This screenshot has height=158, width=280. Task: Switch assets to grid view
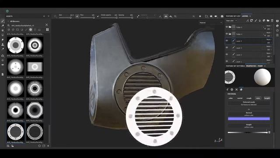47,29
